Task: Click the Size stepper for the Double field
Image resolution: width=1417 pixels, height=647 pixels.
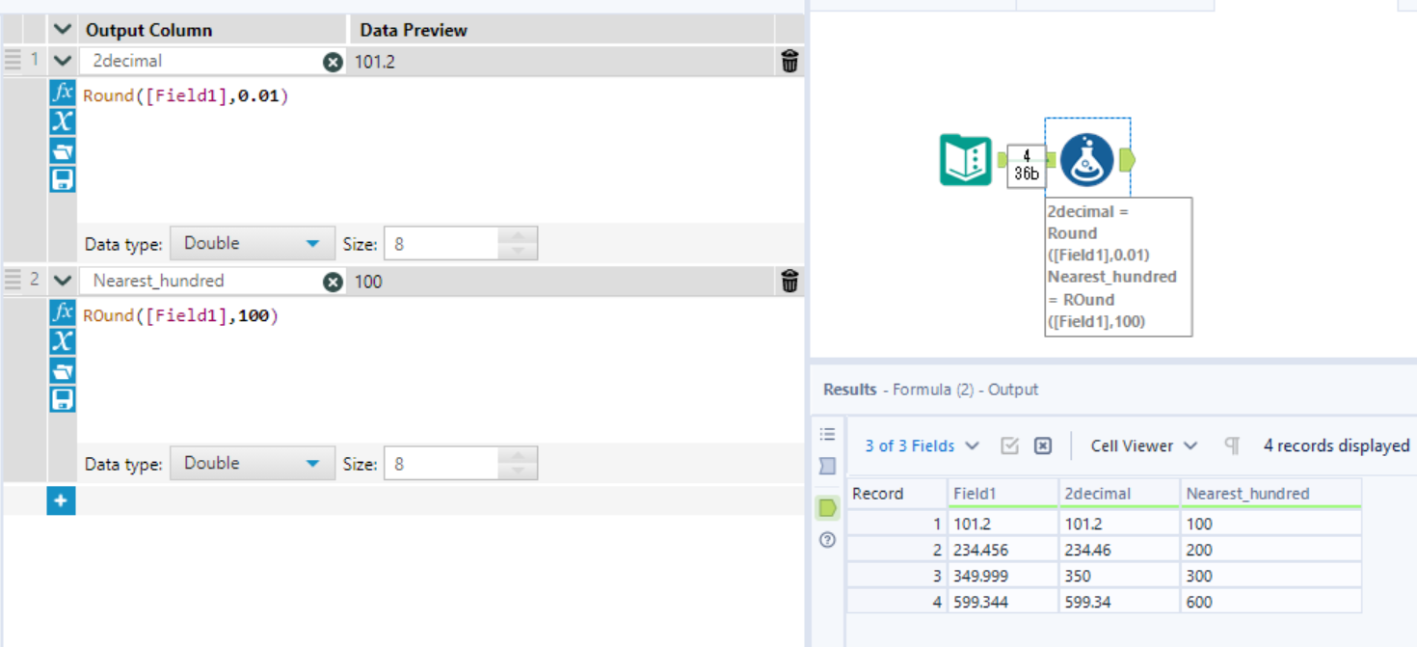Action: 517,243
